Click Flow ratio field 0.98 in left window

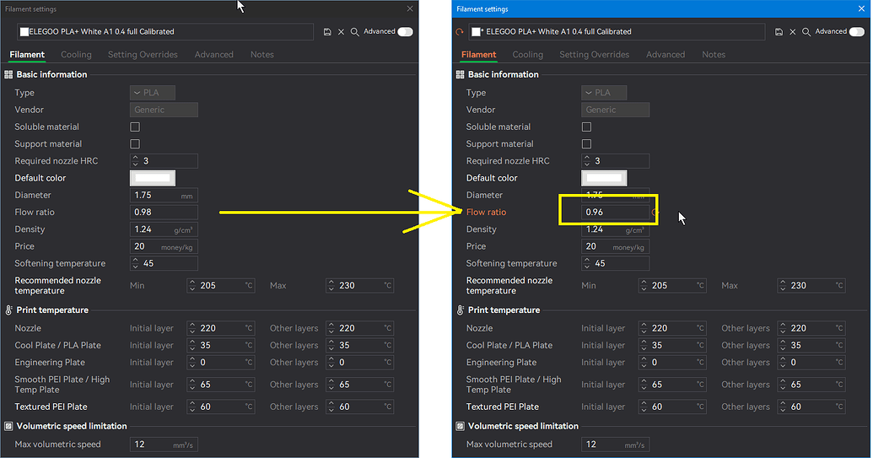[x=164, y=212]
